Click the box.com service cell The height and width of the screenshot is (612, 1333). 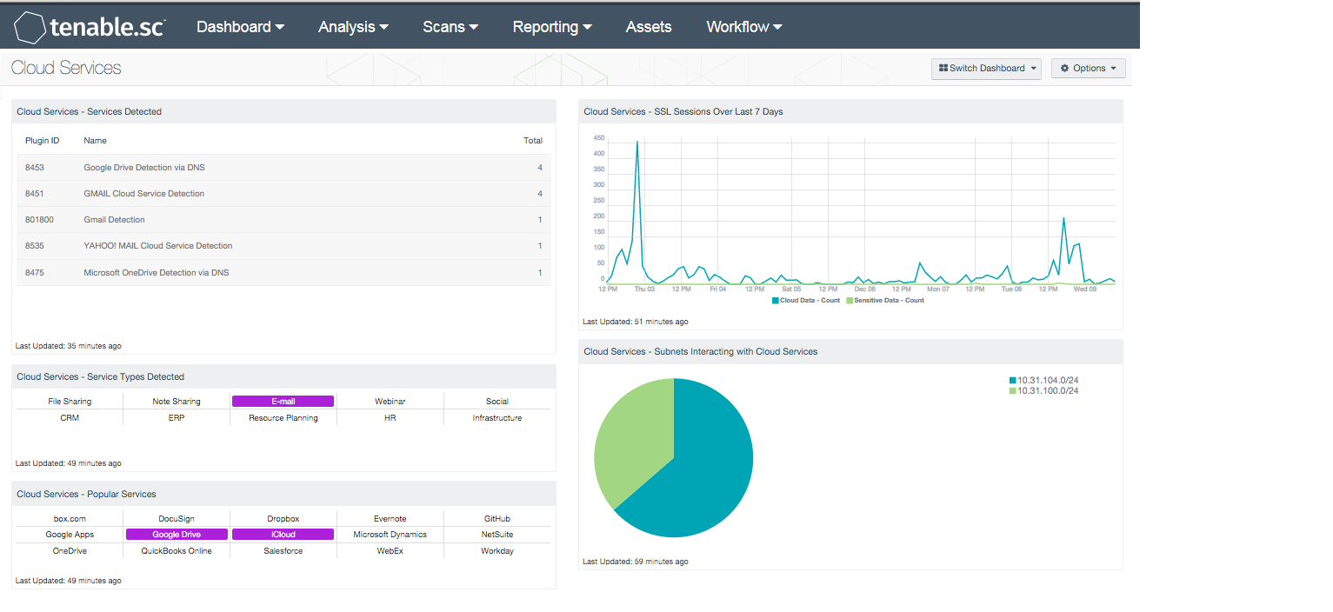[70, 518]
